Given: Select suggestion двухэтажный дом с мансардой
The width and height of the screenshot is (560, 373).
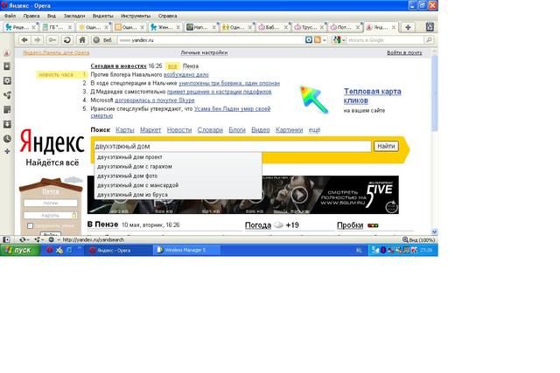Looking at the screenshot, I should click(137, 185).
